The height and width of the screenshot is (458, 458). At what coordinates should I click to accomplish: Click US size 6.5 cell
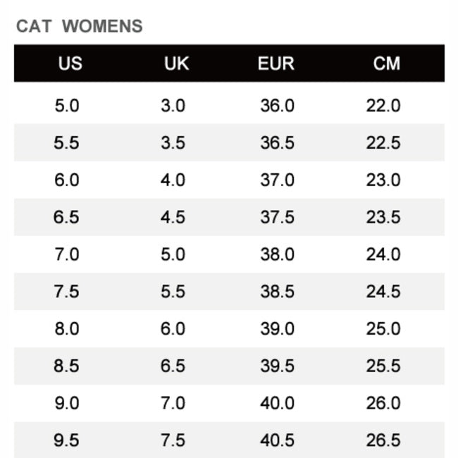coord(67,217)
